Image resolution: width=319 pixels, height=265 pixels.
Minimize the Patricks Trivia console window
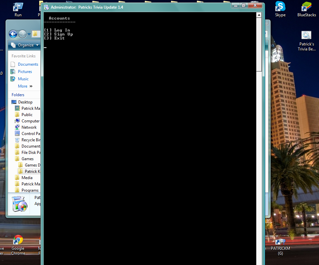point(236,6)
